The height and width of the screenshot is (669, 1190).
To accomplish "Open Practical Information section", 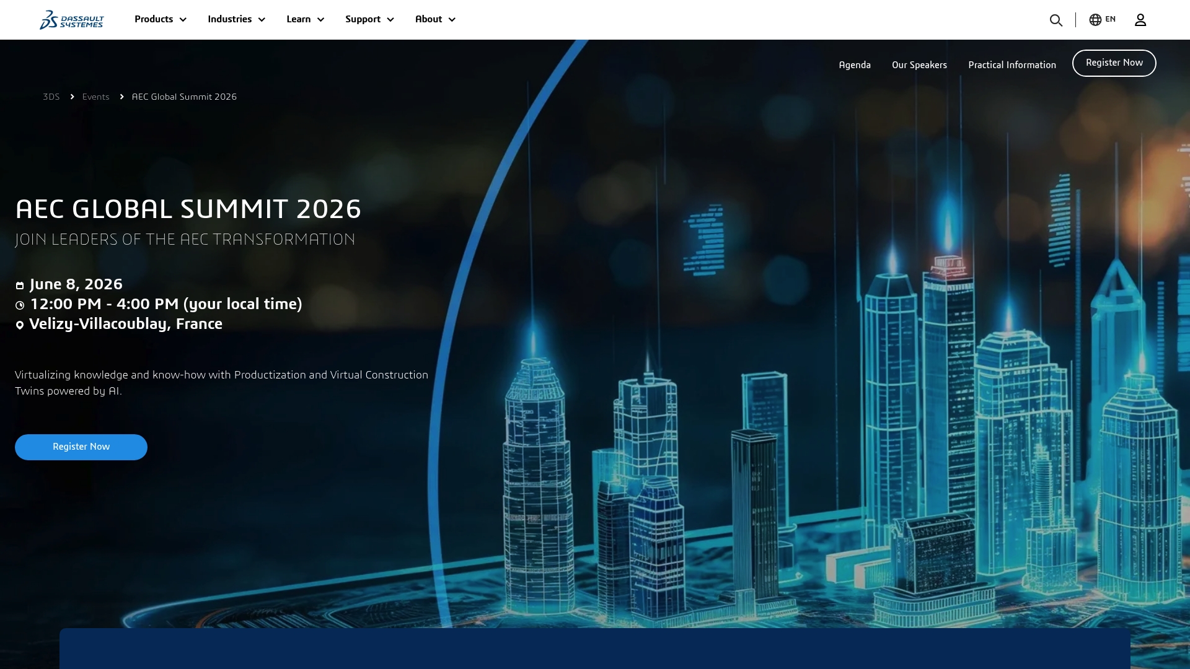I will (x=1012, y=65).
